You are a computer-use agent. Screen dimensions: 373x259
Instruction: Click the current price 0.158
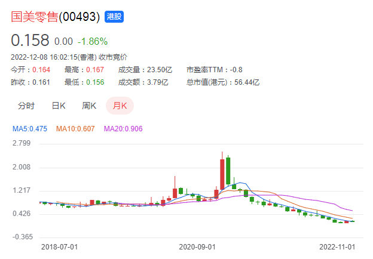click(x=30, y=40)
